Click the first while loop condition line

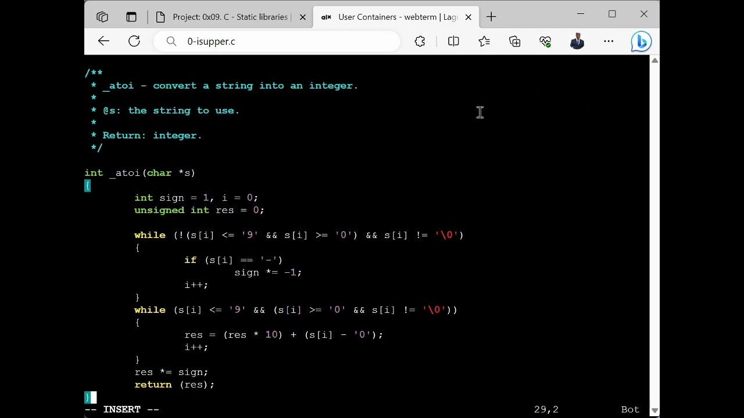click(299, 235)
